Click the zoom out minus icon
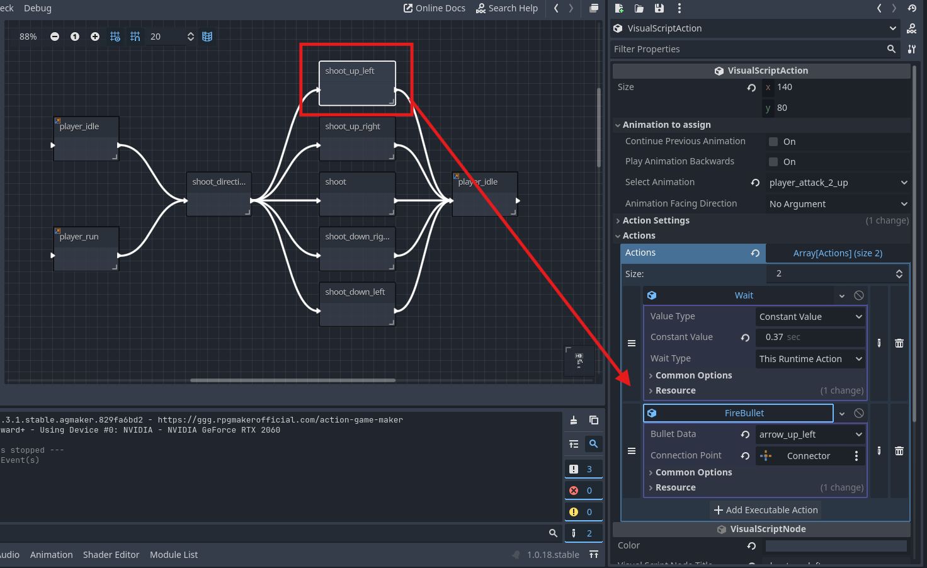 click(x=55, y=37)
